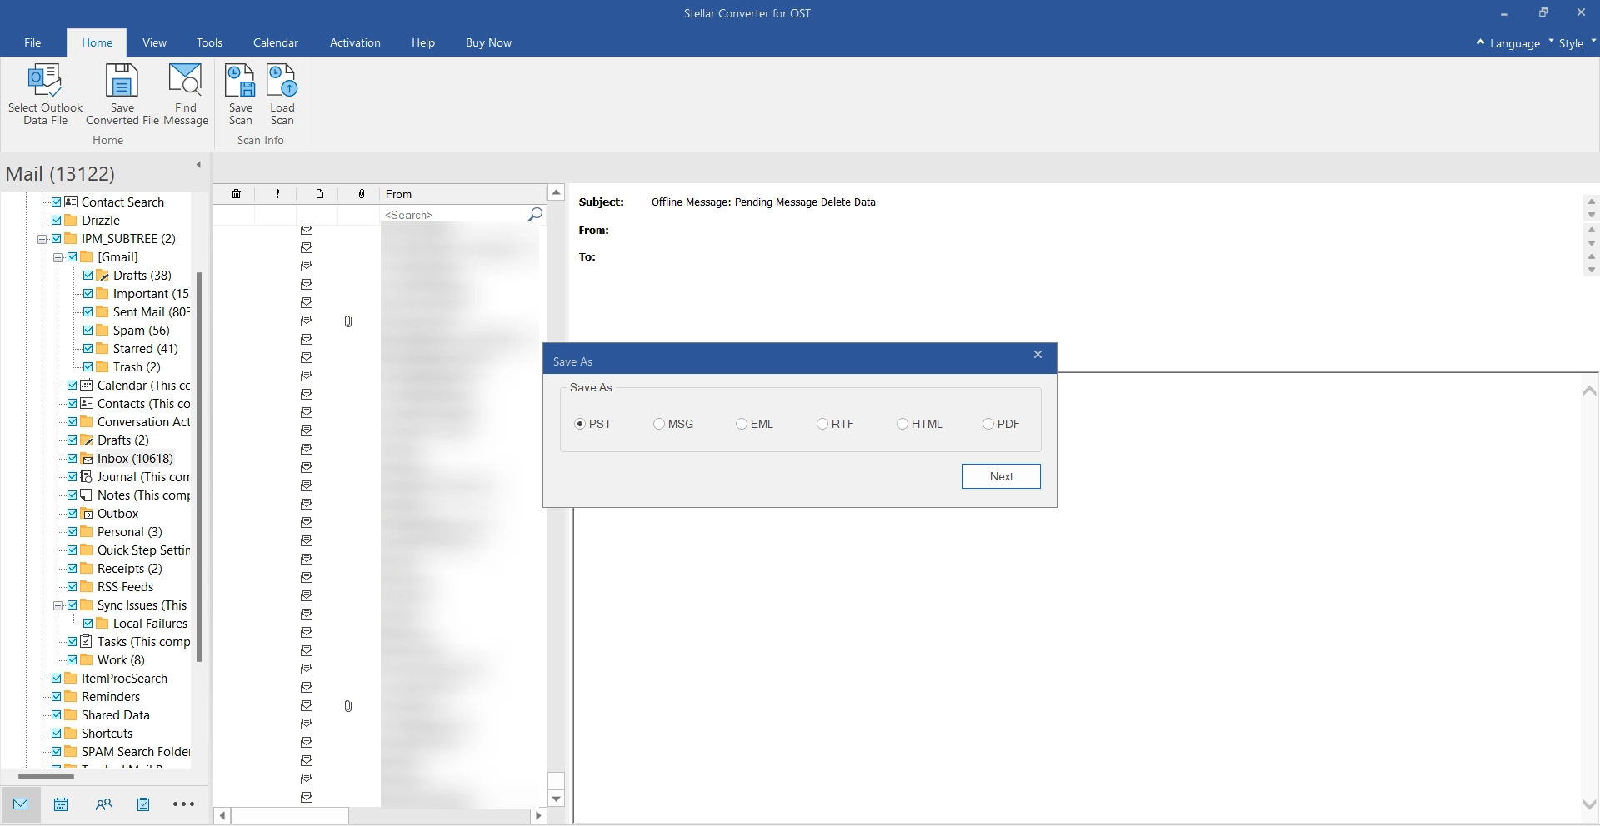This screenshot has height=826, width=1600.
Task: Click the Calendar folder icon in tree
Action: [87, 386]
